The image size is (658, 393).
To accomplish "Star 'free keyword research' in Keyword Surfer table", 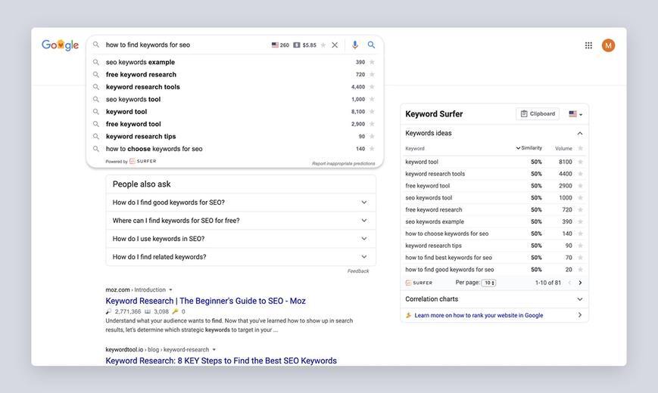I will 580,209.
